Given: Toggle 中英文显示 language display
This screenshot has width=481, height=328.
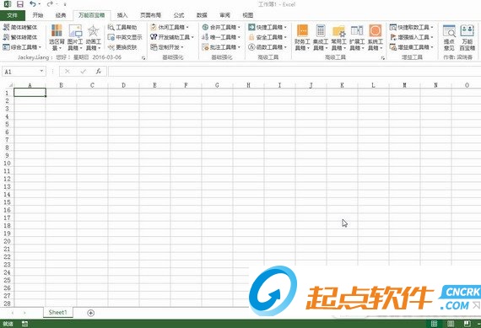Looking at the screenshot, I should 125,37.
